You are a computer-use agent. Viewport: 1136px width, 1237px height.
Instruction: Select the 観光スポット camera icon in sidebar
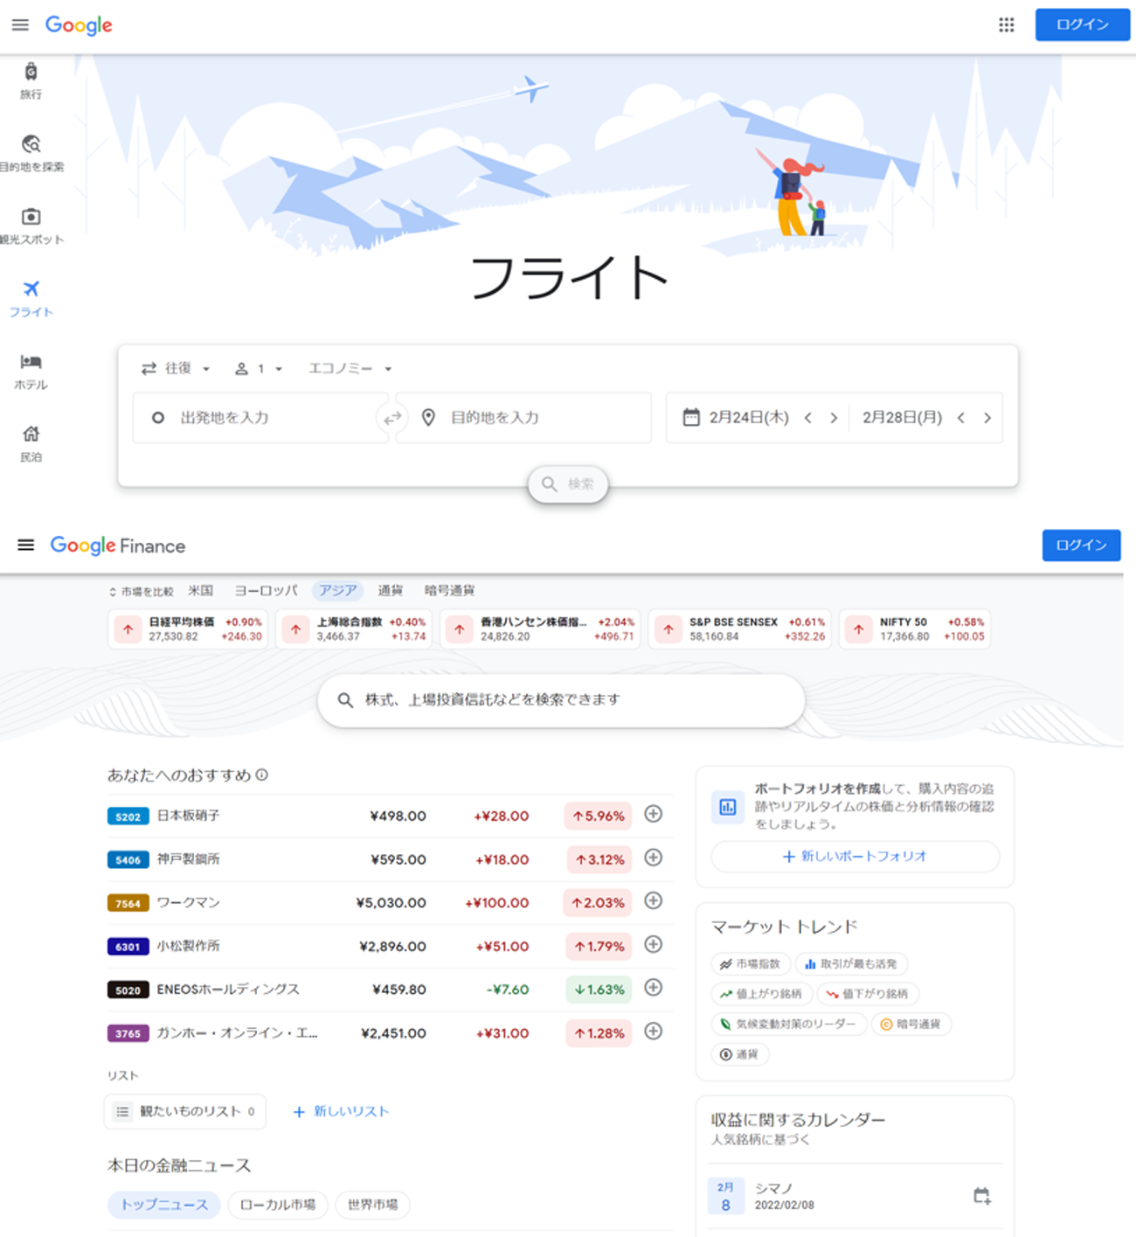(31, 217)
